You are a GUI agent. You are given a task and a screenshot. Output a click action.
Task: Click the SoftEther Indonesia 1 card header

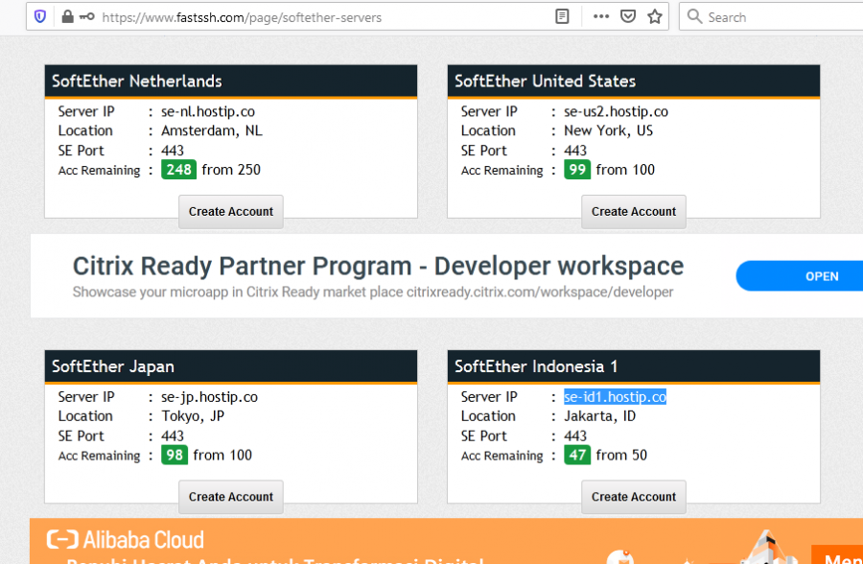tap(634, 366)
